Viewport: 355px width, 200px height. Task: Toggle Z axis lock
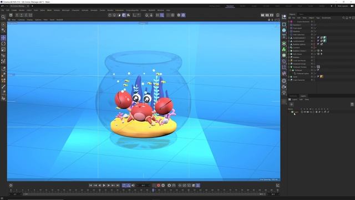26,15
